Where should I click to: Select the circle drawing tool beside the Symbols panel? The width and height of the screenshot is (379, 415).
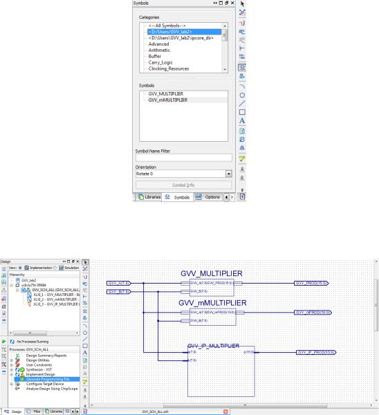tap(242, 95)
